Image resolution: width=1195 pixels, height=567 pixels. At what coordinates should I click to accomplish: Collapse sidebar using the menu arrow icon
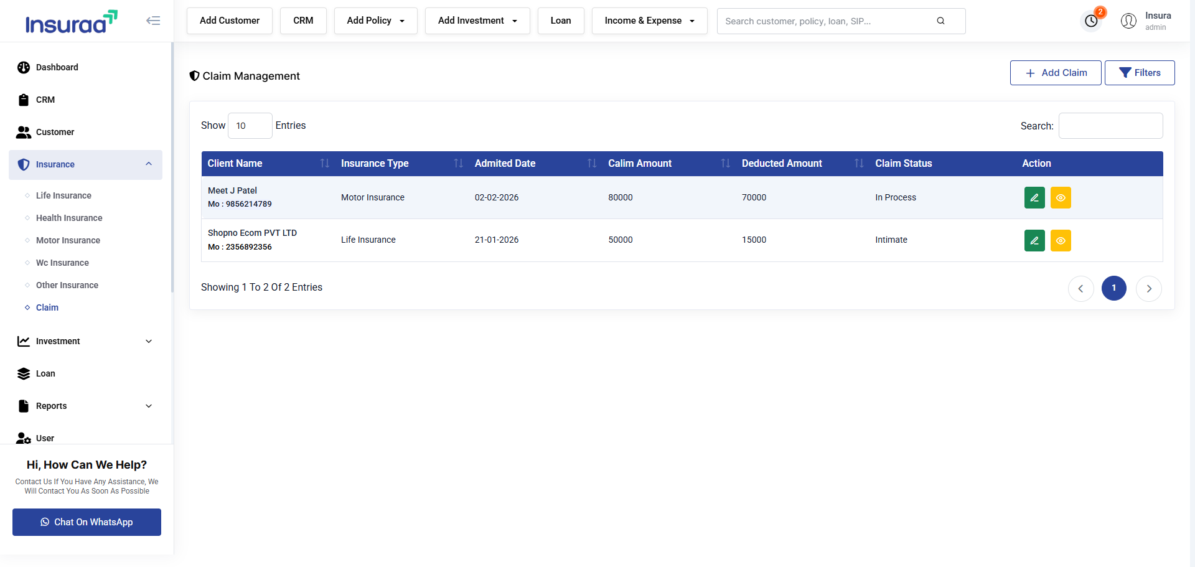tap(153, 21)
